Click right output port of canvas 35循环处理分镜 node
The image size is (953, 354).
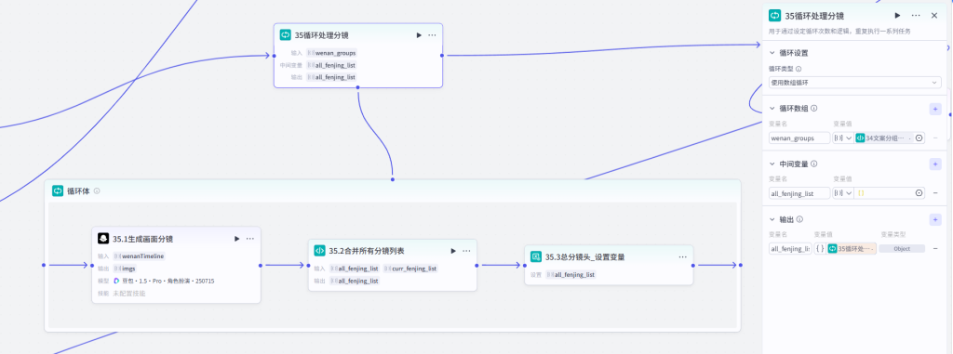pos(442,55)
